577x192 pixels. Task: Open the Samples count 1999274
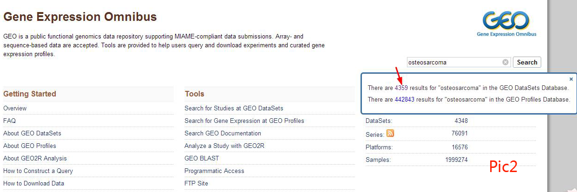(456, 160)
